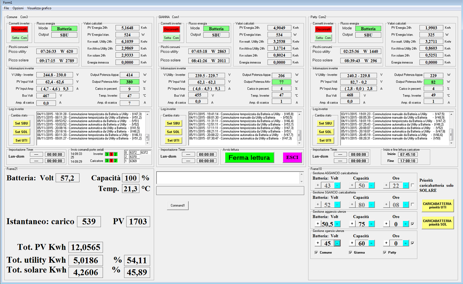Click Disconnetti in the Patty panel

(323, 29)
